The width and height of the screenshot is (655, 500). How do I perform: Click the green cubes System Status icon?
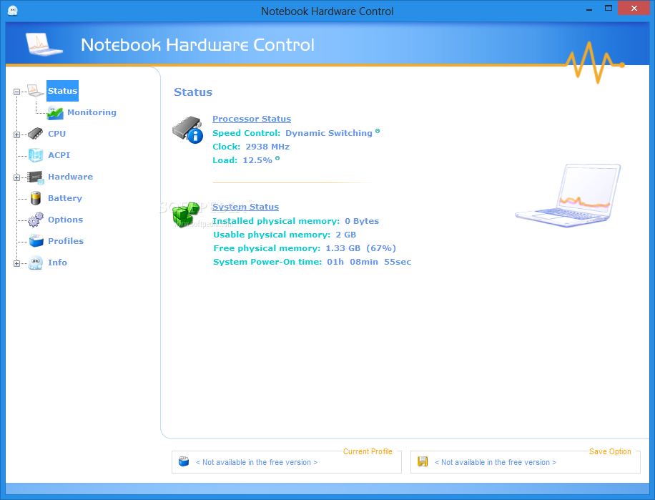coord(187,215)
